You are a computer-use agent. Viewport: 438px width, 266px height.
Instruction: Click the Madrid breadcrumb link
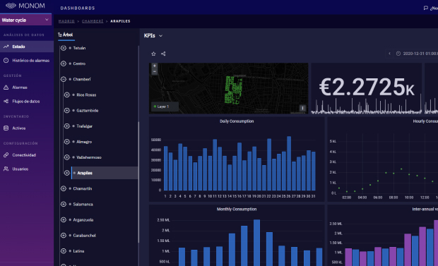(x=66, y=21)
